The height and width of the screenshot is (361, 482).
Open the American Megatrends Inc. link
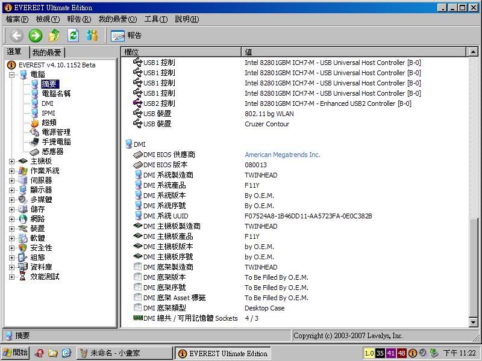(x=282, y=155)
